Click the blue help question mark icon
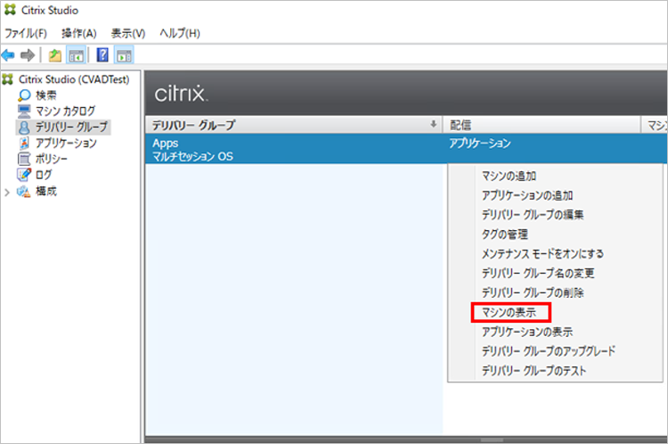This screenshot has width=668, height=444. coord(102,55)
